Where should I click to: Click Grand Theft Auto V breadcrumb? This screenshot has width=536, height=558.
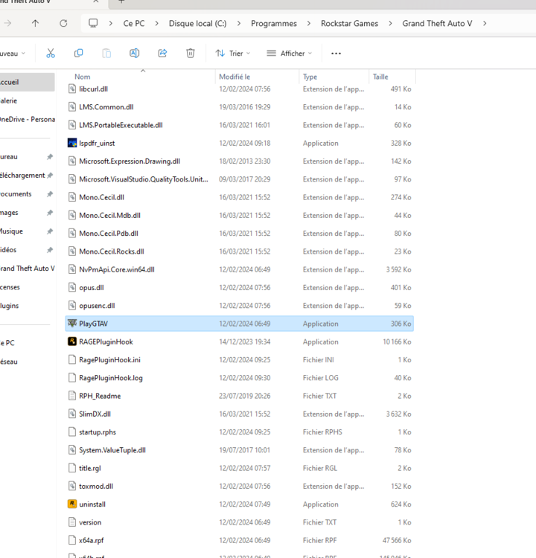click(437, 24)
